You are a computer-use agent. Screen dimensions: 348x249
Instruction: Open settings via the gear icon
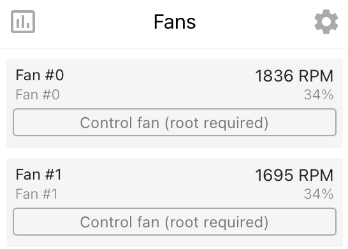pos(326,22)
